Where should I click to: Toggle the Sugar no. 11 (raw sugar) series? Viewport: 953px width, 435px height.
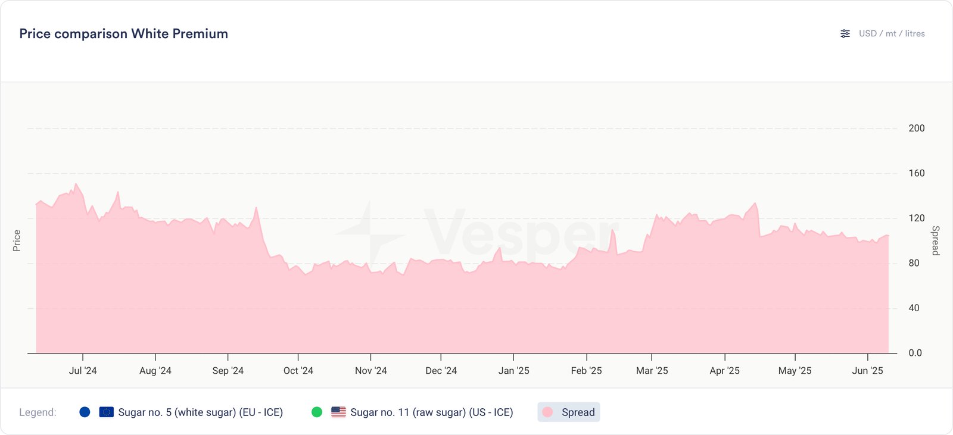[x=431, y=412]
